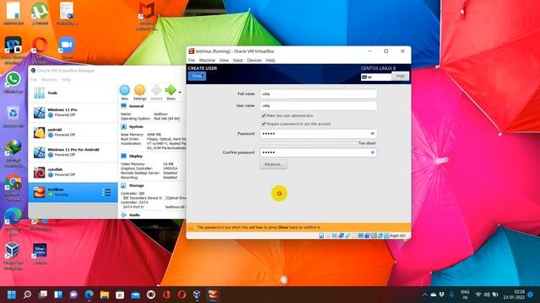The width and height of the screenshot is (540, 303).
Task: Click the blue Done button
Action: (x=197, y=76)
